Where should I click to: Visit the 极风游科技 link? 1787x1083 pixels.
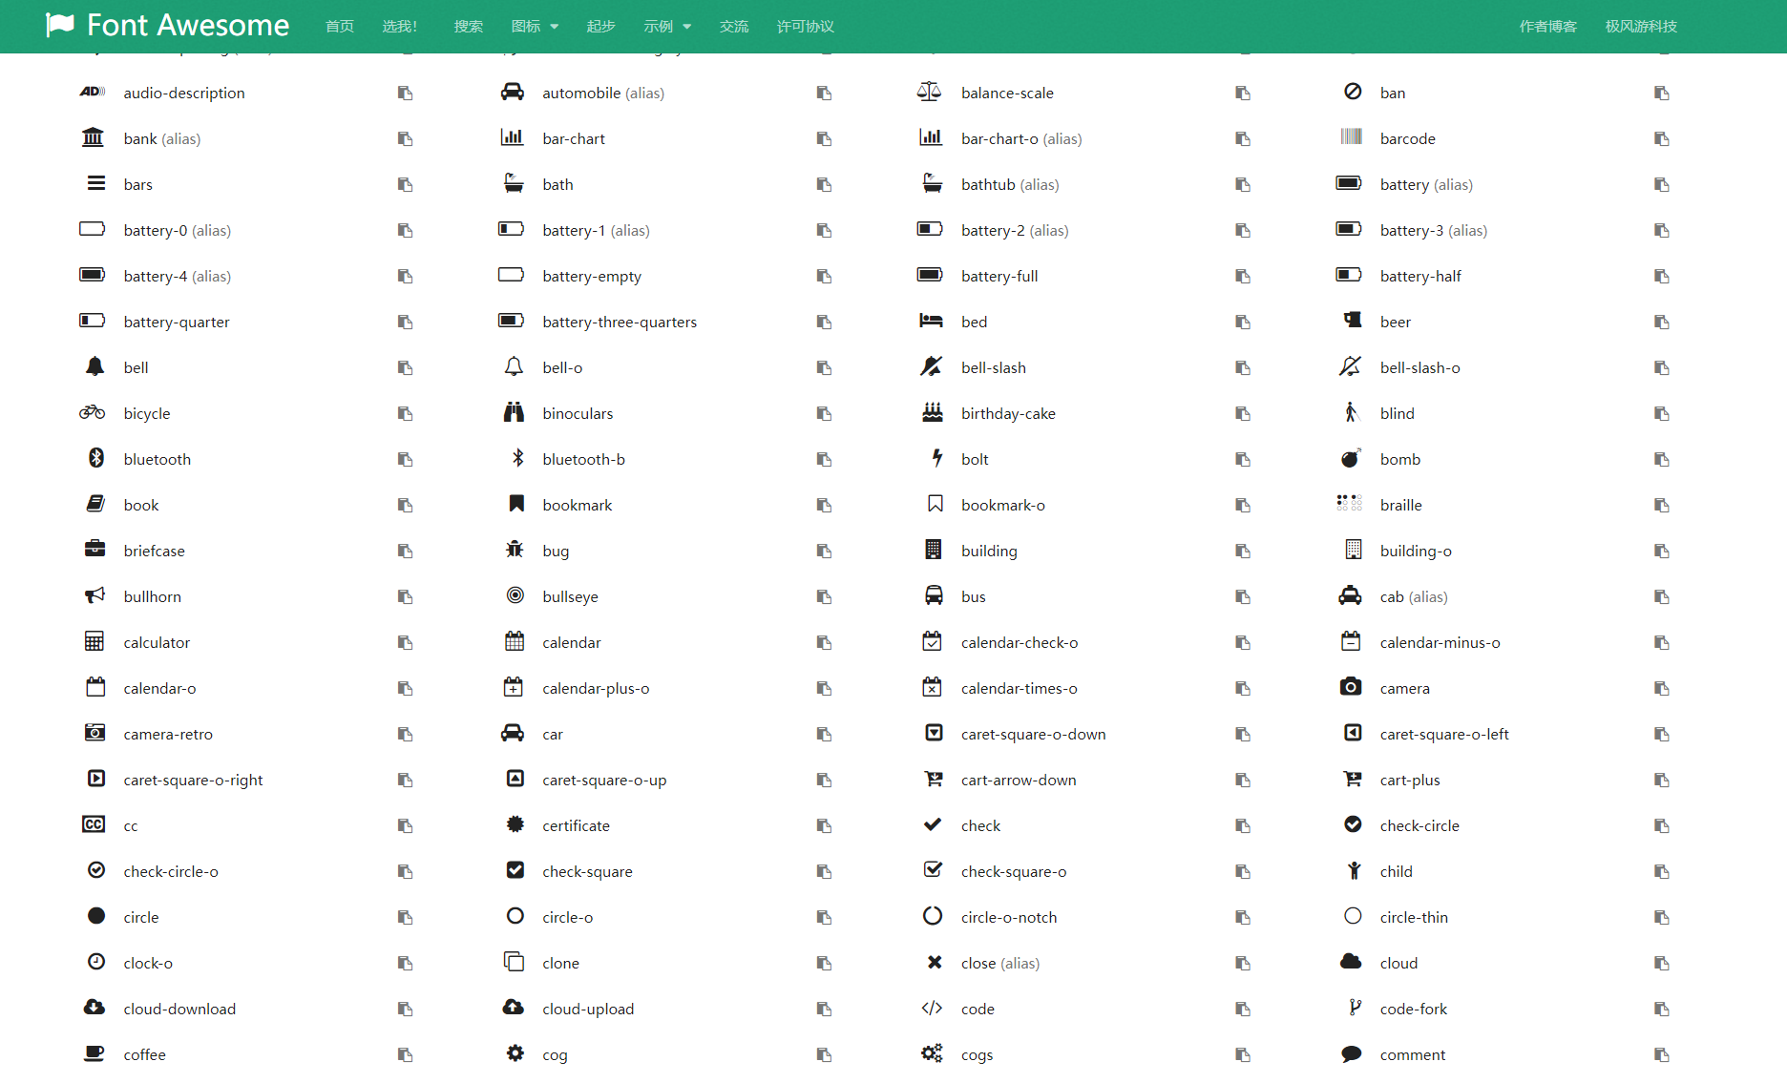(x=1640, y=27)
